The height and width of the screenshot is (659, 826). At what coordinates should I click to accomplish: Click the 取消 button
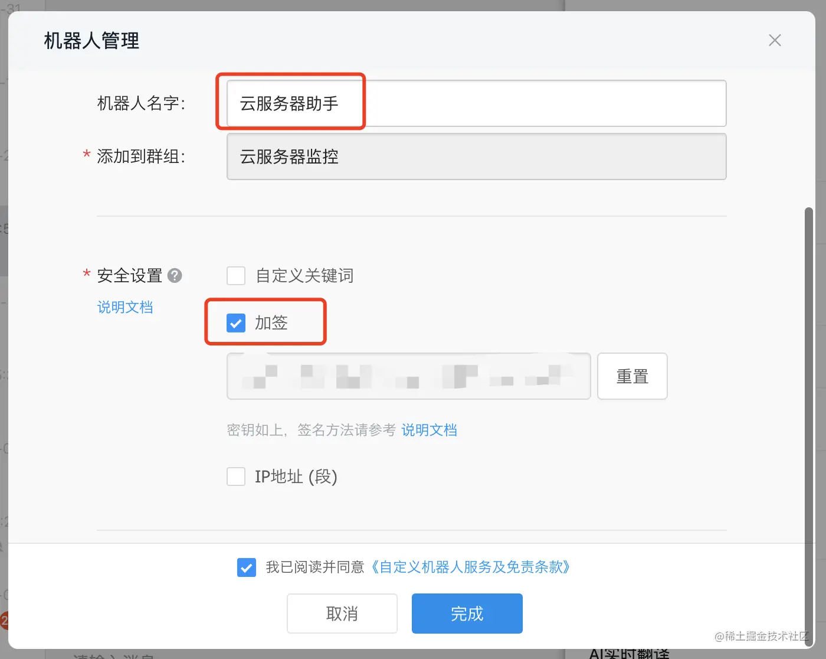tap(342, 614)
